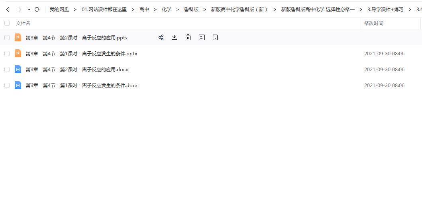Rename the 离子反应的应用.pptx file
Viewport: 422px width, 210px height.
pyautogui.click(x=202, y=37)
